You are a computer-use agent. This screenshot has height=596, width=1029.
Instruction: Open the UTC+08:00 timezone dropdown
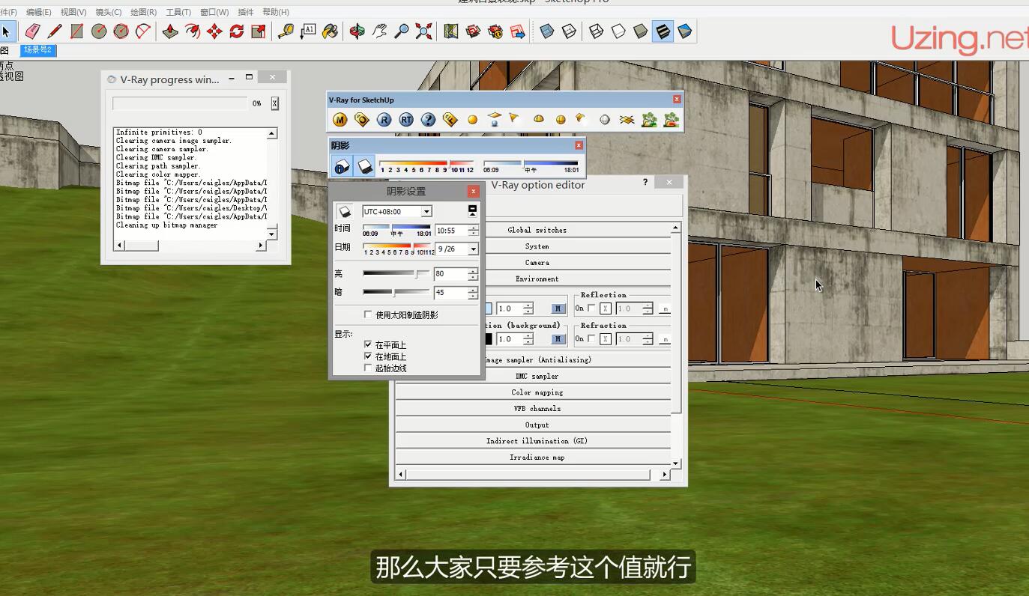[x=426, y=212]
